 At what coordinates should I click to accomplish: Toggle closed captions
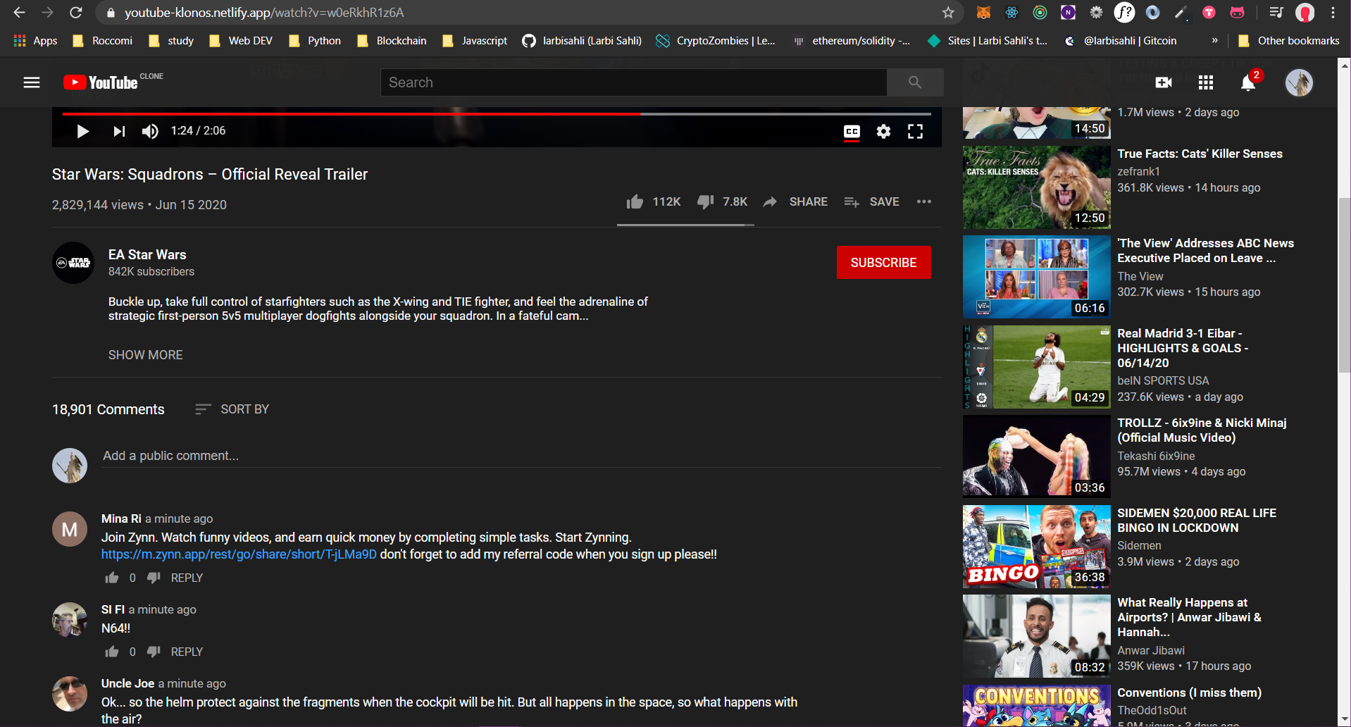(852, 132)
